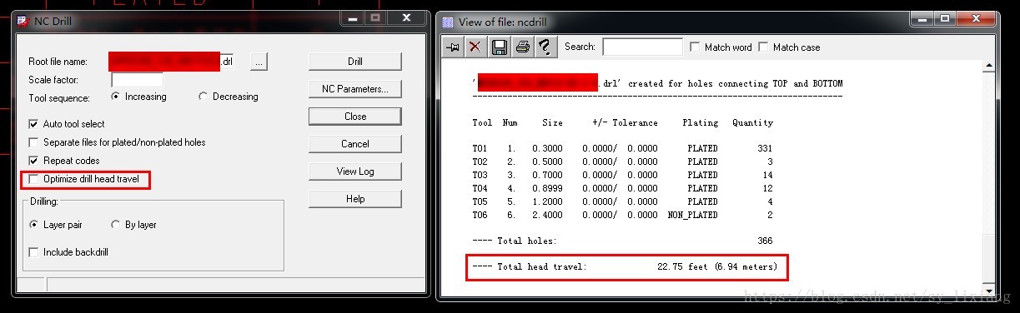
Task: Open help via question mark toolbar icon
Action: pyautogui.click(x=545, y=47)
